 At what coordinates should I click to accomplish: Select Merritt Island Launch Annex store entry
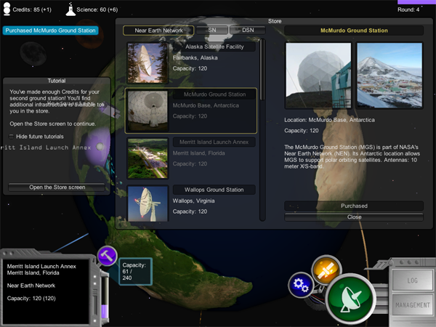pos(191,158)
